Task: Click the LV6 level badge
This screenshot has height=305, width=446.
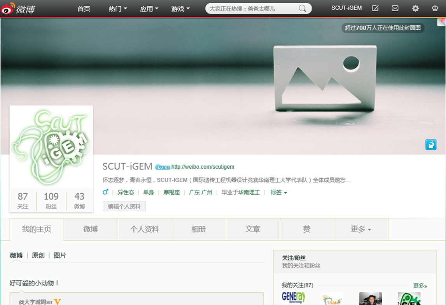Action: pos(163,167)
